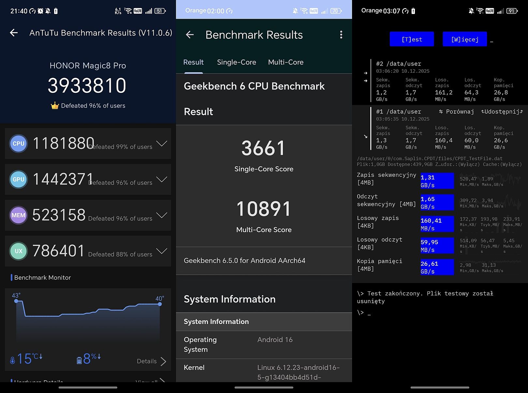This screenshot has width=528, height=393.
Task: Tap the UX score badge icon
Action: coord(19,251)
